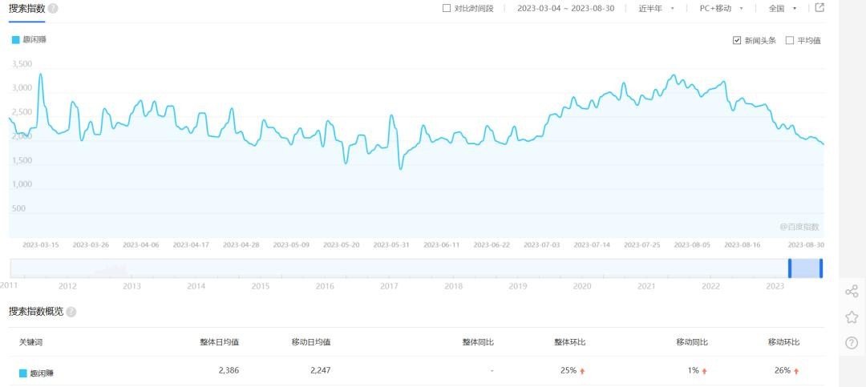The image size is (866, 387).
Task: Click the 趣闲赚 chart legend swatch
Action: pos(15,39)
